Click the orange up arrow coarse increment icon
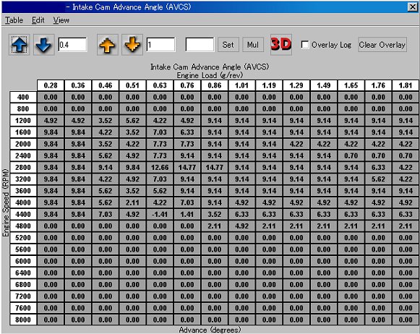Viewport: 420px width, 334px height. click(x=107, y=45)
